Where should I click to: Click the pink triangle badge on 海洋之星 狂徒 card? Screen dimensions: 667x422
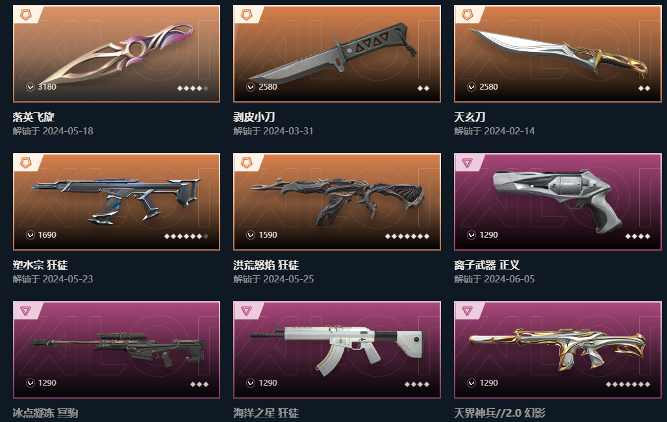246,311
